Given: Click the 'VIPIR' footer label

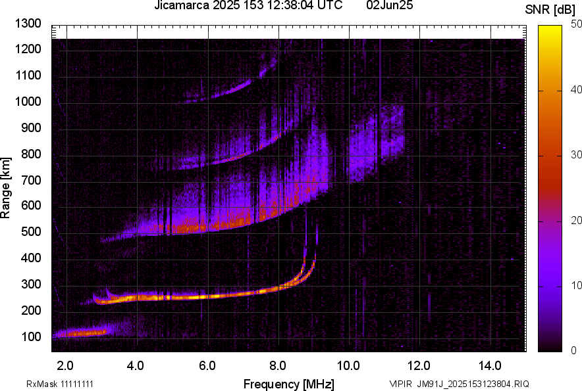Looking at the screenshot, I should click(400, 384).
